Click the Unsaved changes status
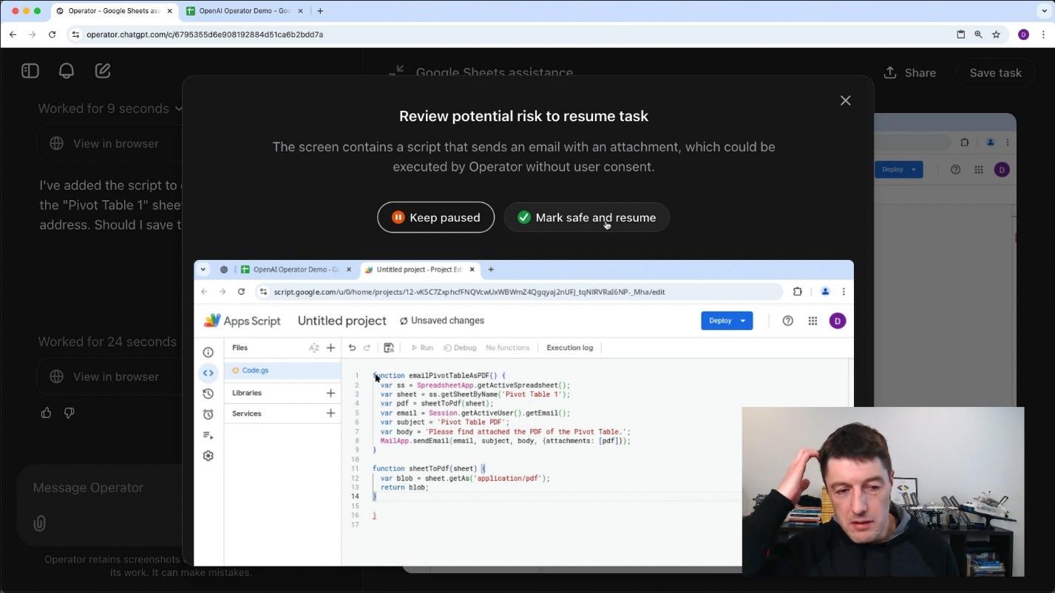The height and width of the screenshot is (593, 1055). (x=442, y=321)
